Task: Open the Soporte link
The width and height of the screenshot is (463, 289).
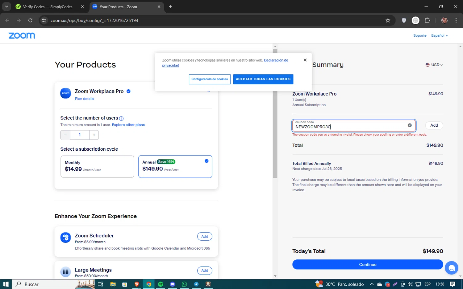Action: point(420,35)
